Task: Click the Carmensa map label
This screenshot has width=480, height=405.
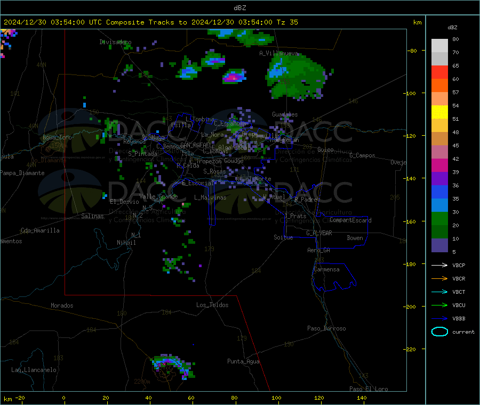Action: [x=326, y=269]
